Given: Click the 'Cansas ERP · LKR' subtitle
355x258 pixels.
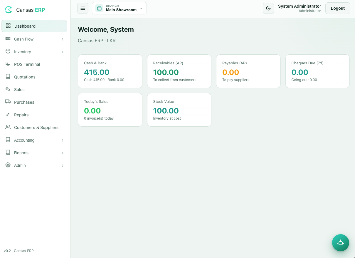Looking at the screenshot, I should point(97,41).
